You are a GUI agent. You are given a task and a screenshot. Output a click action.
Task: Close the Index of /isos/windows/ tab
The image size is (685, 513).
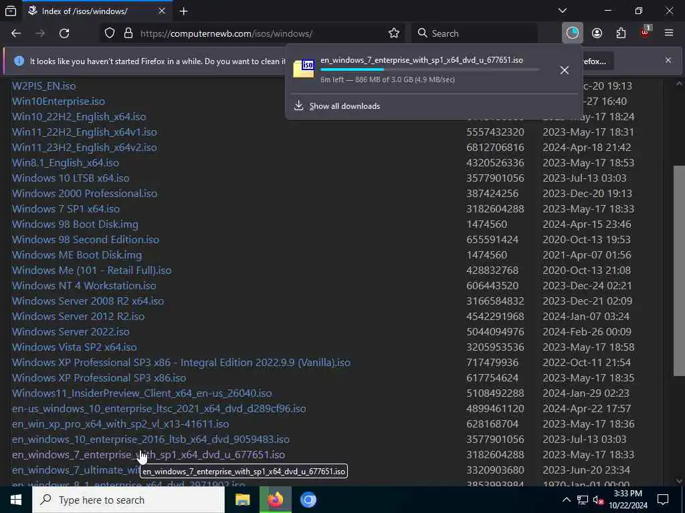coord(162,11)
